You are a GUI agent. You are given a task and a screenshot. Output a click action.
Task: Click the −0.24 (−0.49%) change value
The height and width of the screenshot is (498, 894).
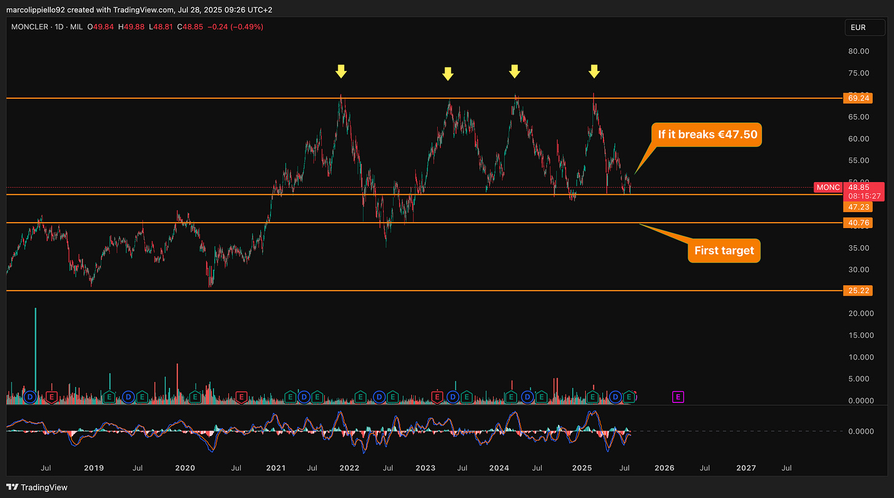236,27
